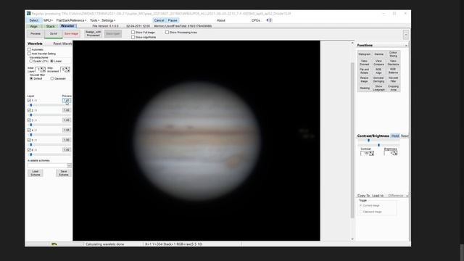Open the Histogram function

(364, 54)
